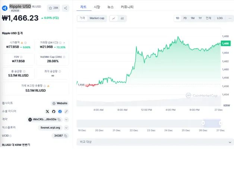234x179 pixels.
Task: Click the 28.08% Vol/Mkt Cap value
Action: [53, 61]
